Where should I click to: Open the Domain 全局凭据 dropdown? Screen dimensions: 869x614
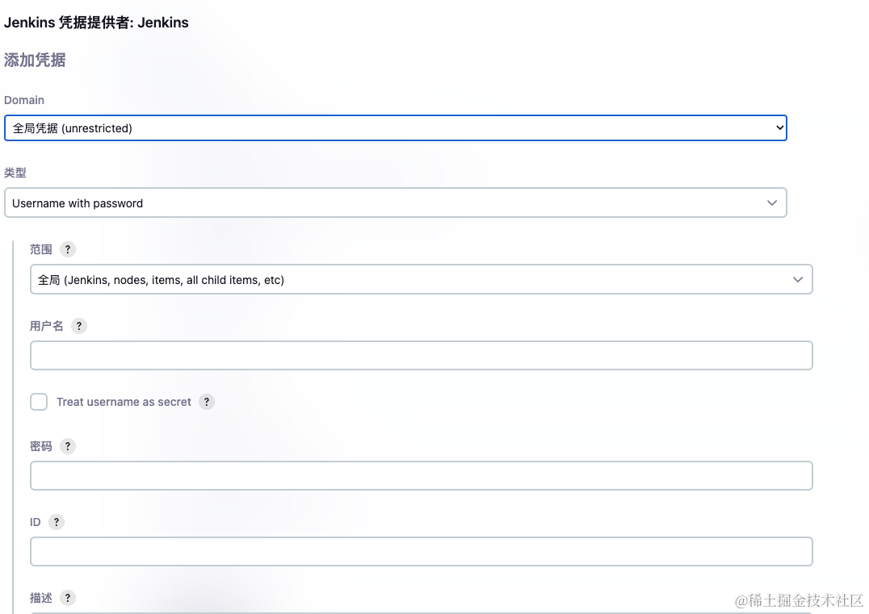pos(396,128)
